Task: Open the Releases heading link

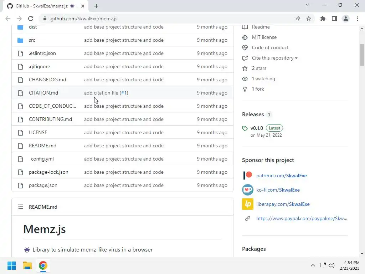Action: tap(253, 115)
